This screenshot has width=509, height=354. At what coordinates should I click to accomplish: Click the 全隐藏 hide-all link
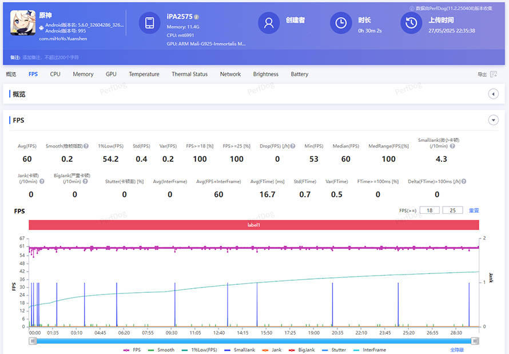[456, 349]
